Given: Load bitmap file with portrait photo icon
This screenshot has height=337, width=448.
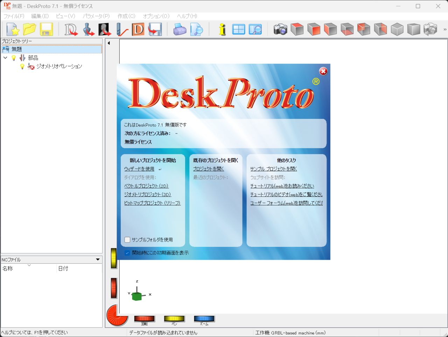Looking at the screenshot, I should [105, 29].
